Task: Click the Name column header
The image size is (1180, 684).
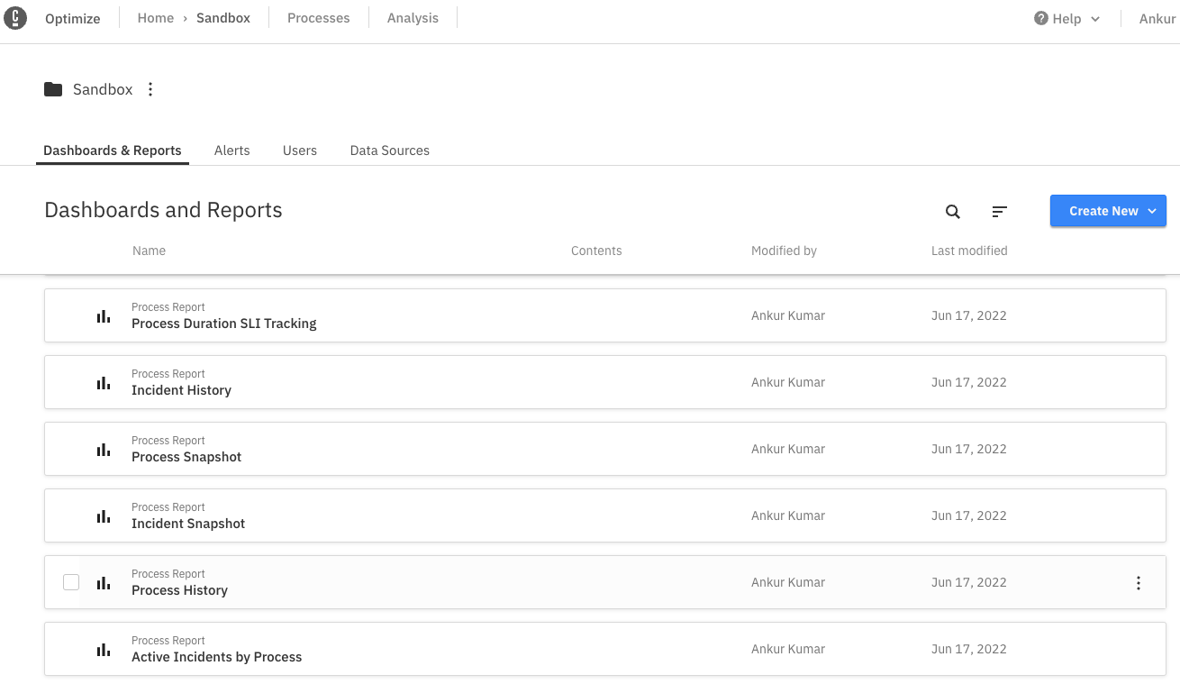Action: click(150, 251)
